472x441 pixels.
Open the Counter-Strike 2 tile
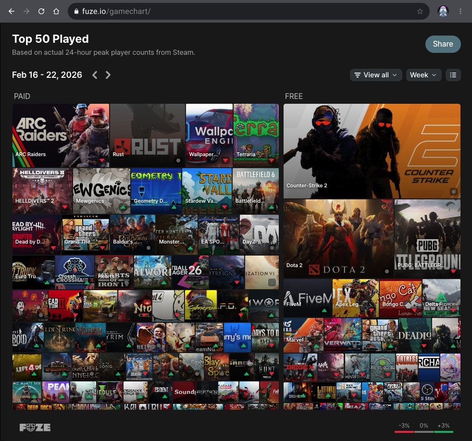(x=372, y=151)
